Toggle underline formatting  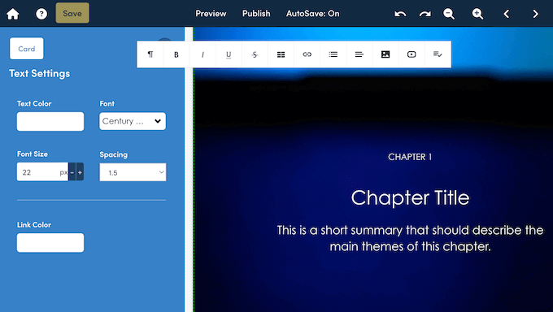pos(229,54)
